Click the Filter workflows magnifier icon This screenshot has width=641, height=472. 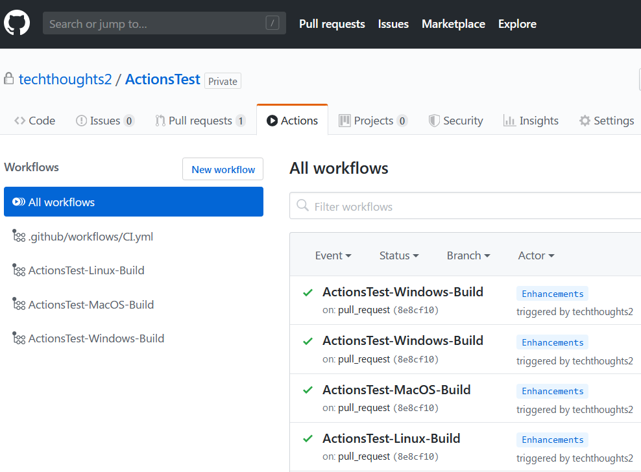click(302, 205)
